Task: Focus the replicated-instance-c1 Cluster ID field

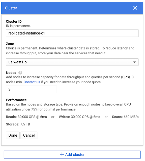Action: [72, 33]
